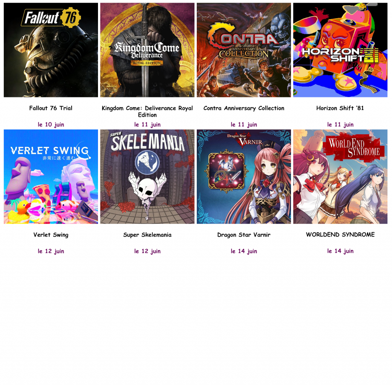Open the Horizon Shift '81 title text
Viewport: 392px width, 385px height.
coord(340,108)
